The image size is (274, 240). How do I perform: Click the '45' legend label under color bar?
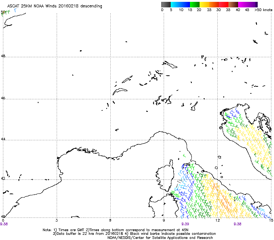pyautogui.click(x=247, y=10)
